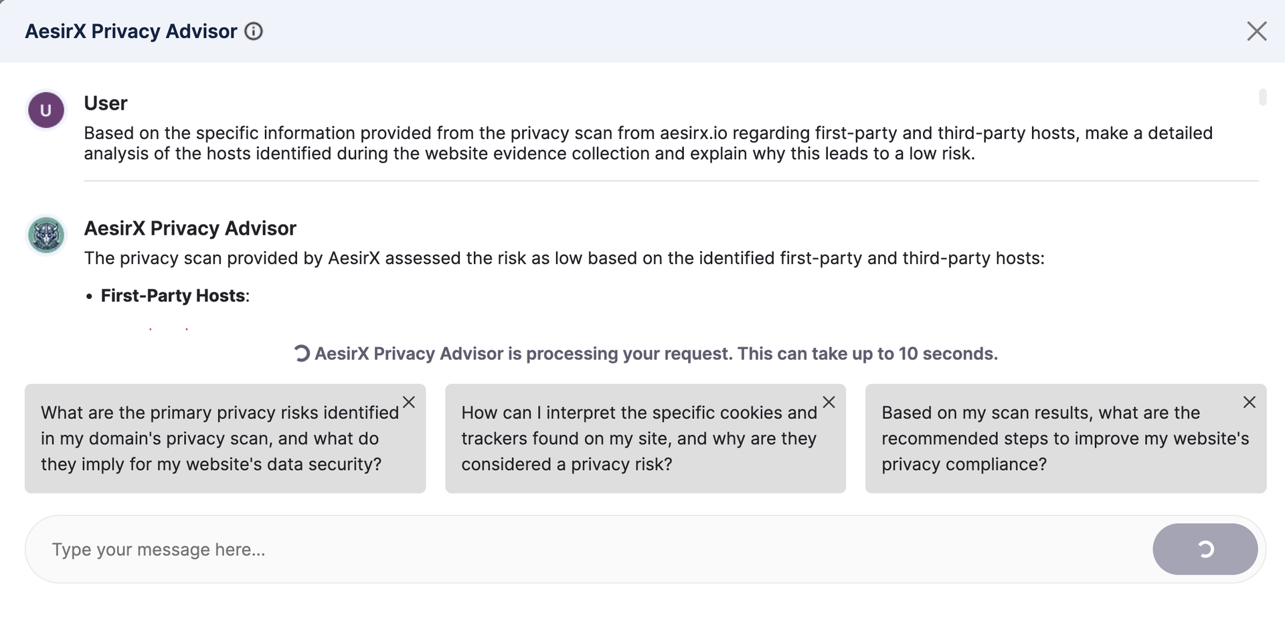Click the AesirX Privacy Advisor avatar image
Image resolution: width=1285 pixels, height=620 pixels.
[46, 235]
